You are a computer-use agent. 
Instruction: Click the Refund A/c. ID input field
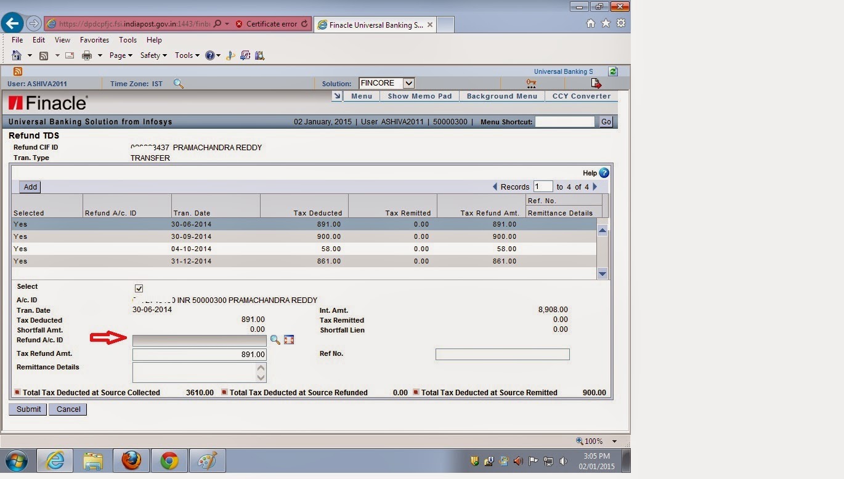click(200, 340)
